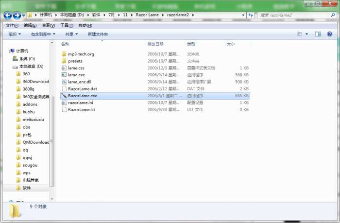This screenshot has width=340, height=223.
Task: Go back with the Back arrow button
Action: (x=8, y=15)
